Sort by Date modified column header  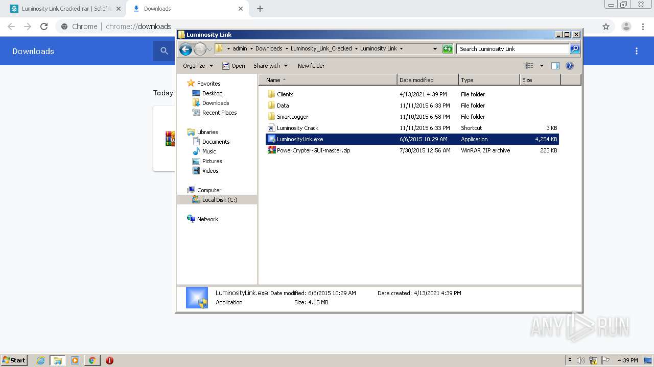(x=428, y=80)
